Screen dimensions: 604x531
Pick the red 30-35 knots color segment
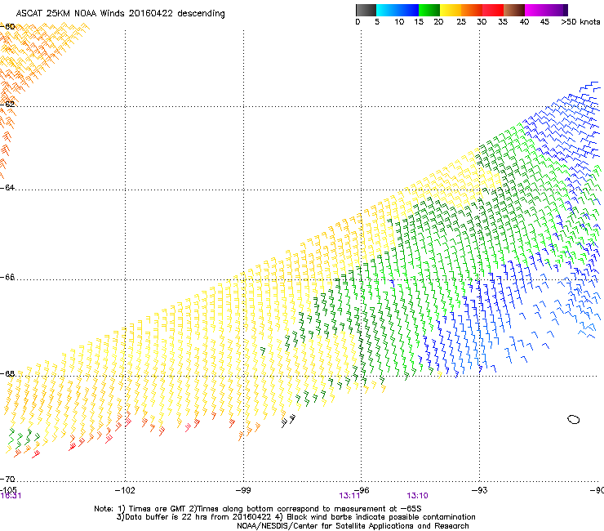pos(493,10)
